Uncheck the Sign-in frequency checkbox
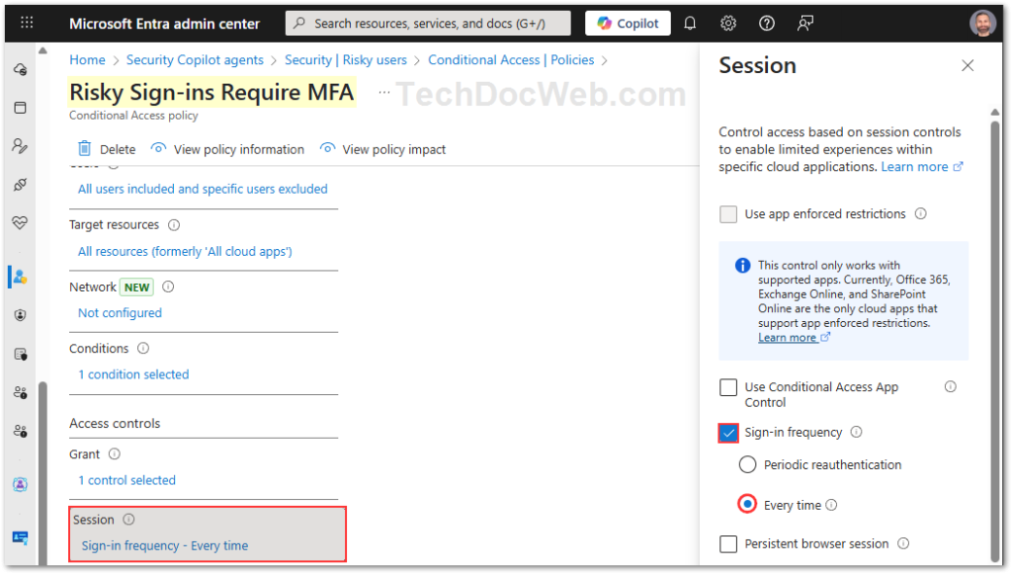Viewport: 1012px width, 574px height. (x=728, y=433)
